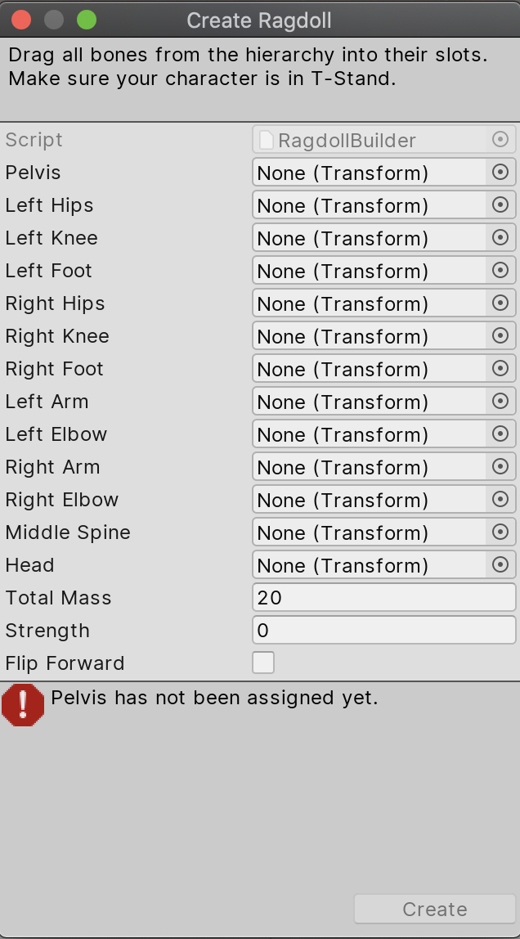Click the Total Mass input field

pyautogui.click(x=383, y=598)
